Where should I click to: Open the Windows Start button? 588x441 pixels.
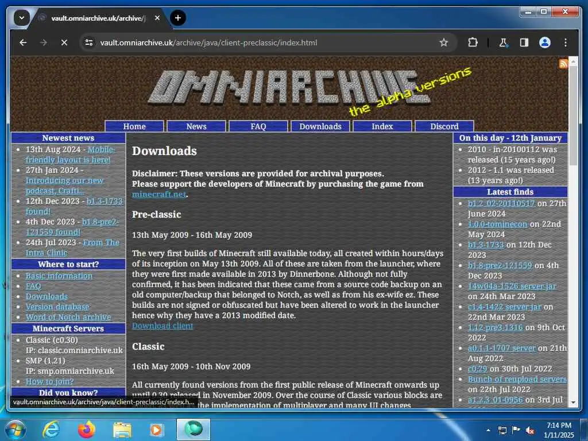point(16,430)
